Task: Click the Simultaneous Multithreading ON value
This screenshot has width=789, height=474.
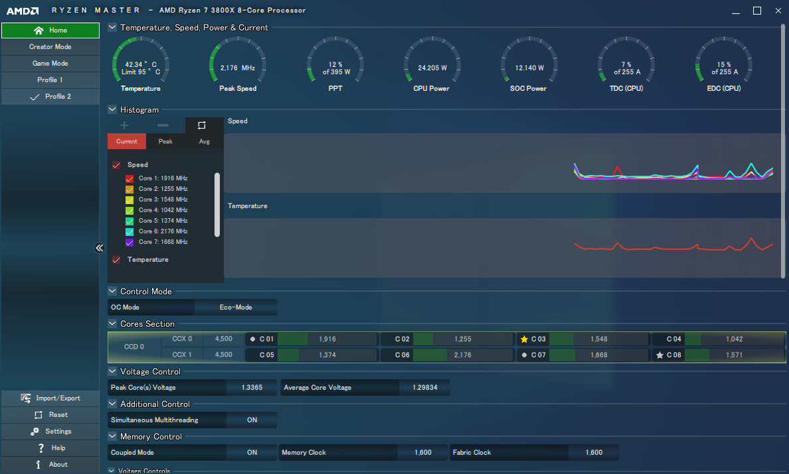Action: pyautogui.click(x=252, y=420)
